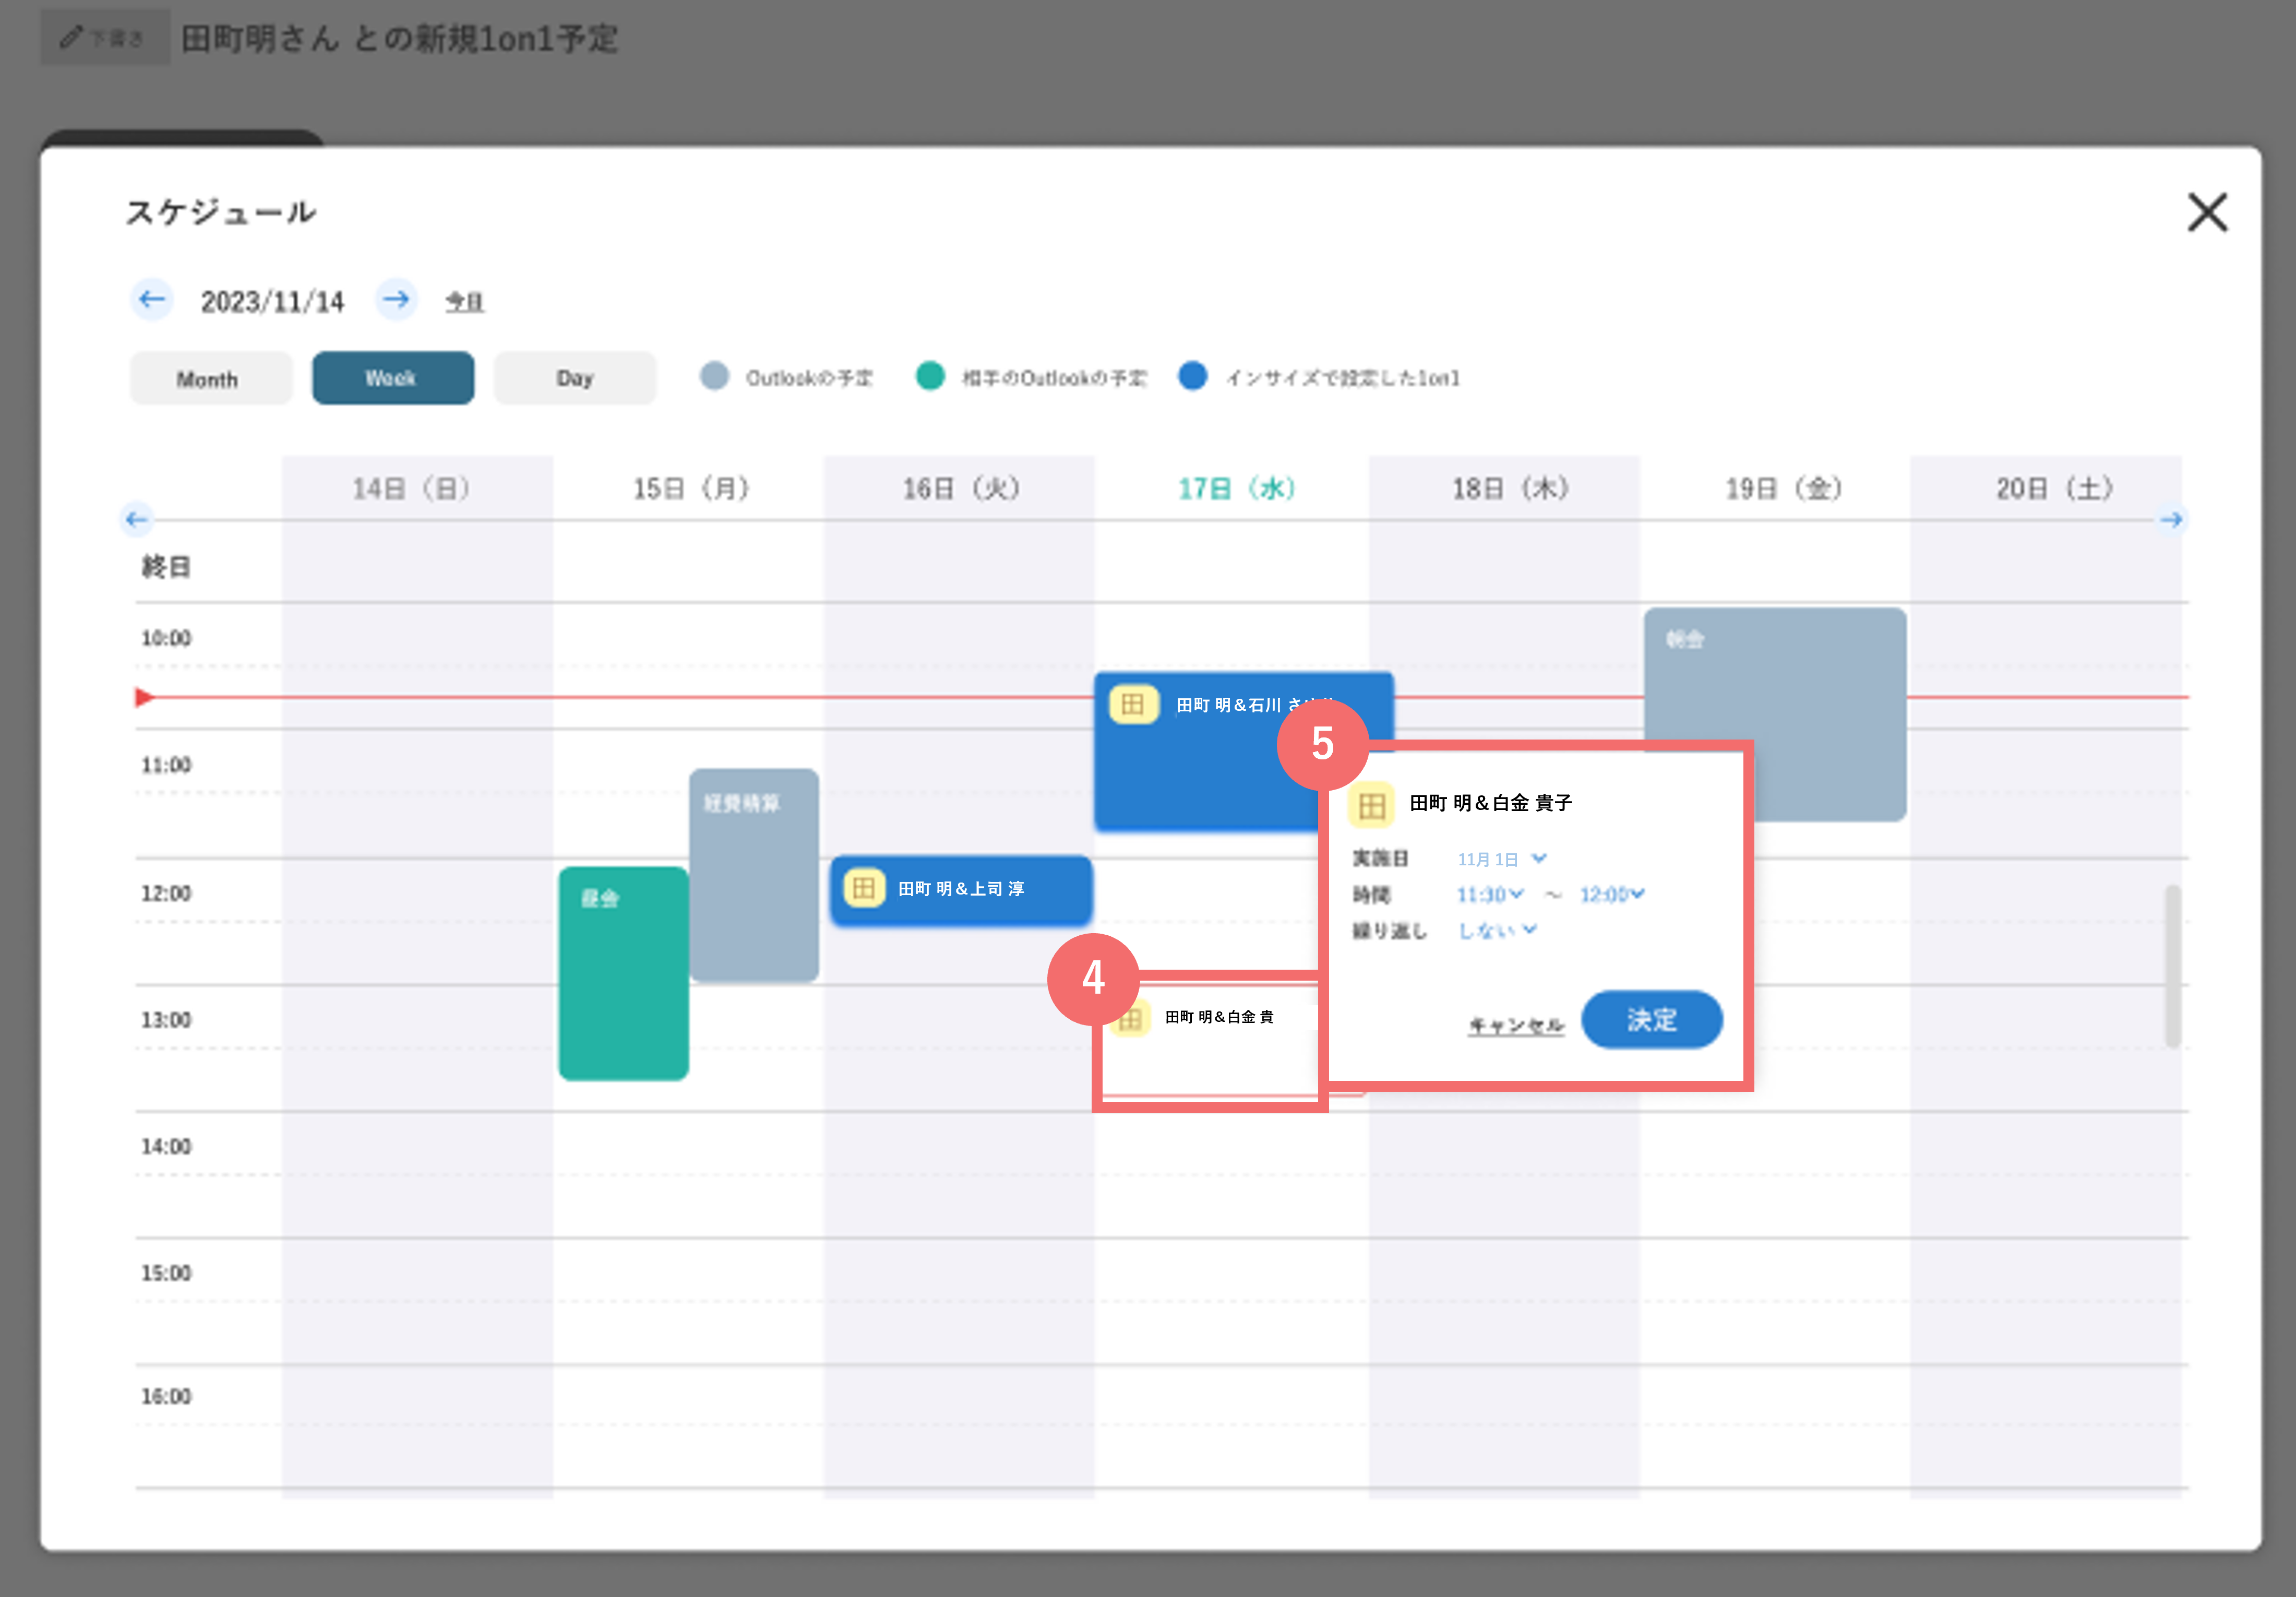Switch to Week view
The height and width of the screenshot is (1597, 2296).
393,378
